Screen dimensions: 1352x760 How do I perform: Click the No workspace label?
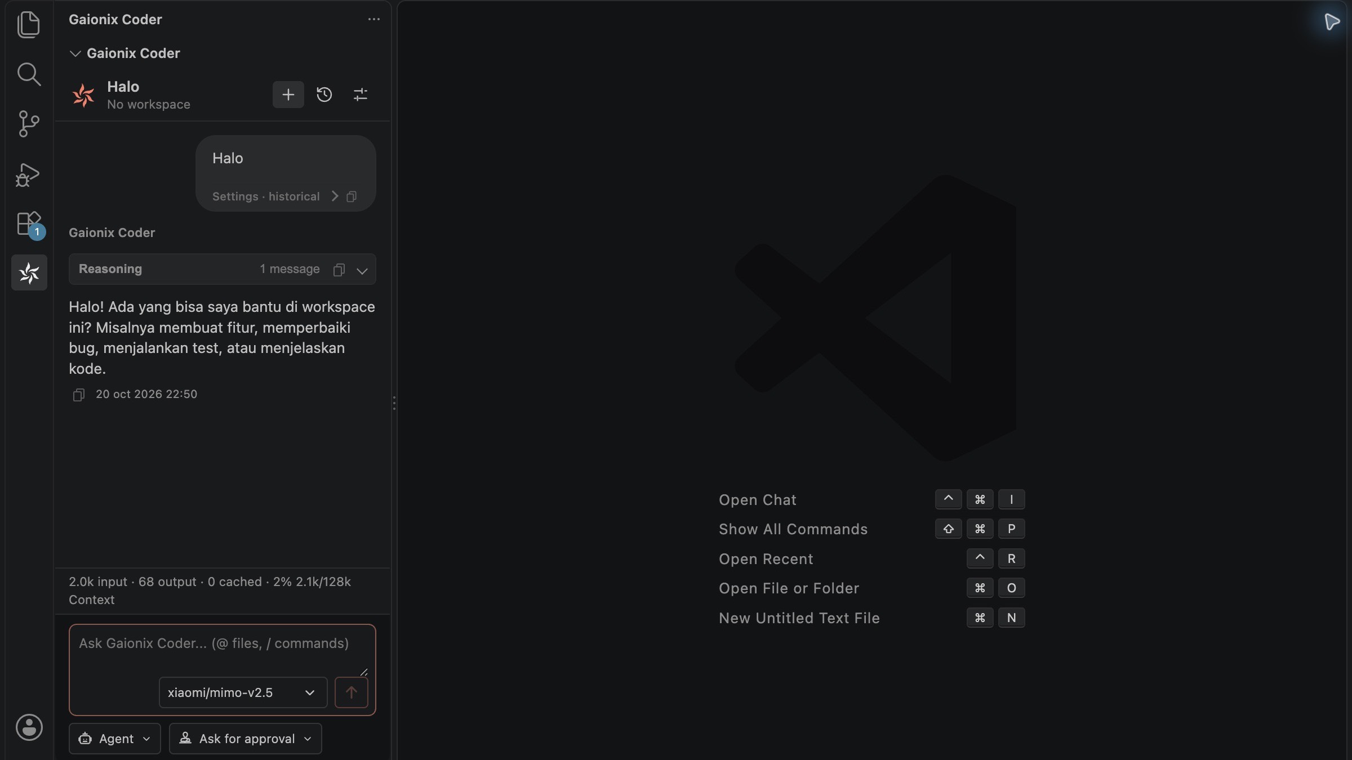[x=149, y=105]
